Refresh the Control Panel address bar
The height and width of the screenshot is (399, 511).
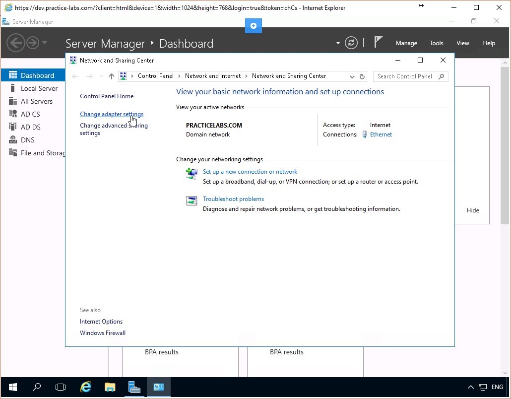(x=362, y=76)
